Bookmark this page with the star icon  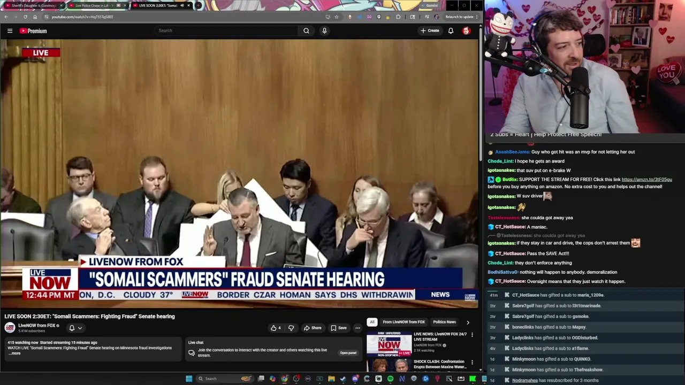[337, 17]
